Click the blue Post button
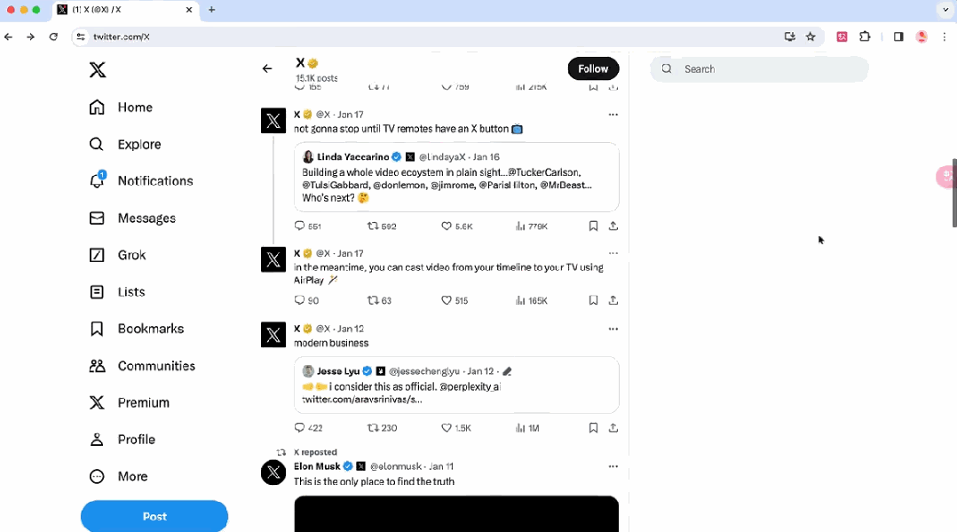Image resolution: width=957 pixels, height=532 pixels. click(154, 517)
